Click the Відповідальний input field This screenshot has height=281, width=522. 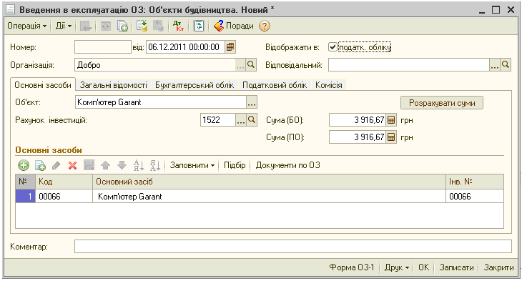[409, 65]
